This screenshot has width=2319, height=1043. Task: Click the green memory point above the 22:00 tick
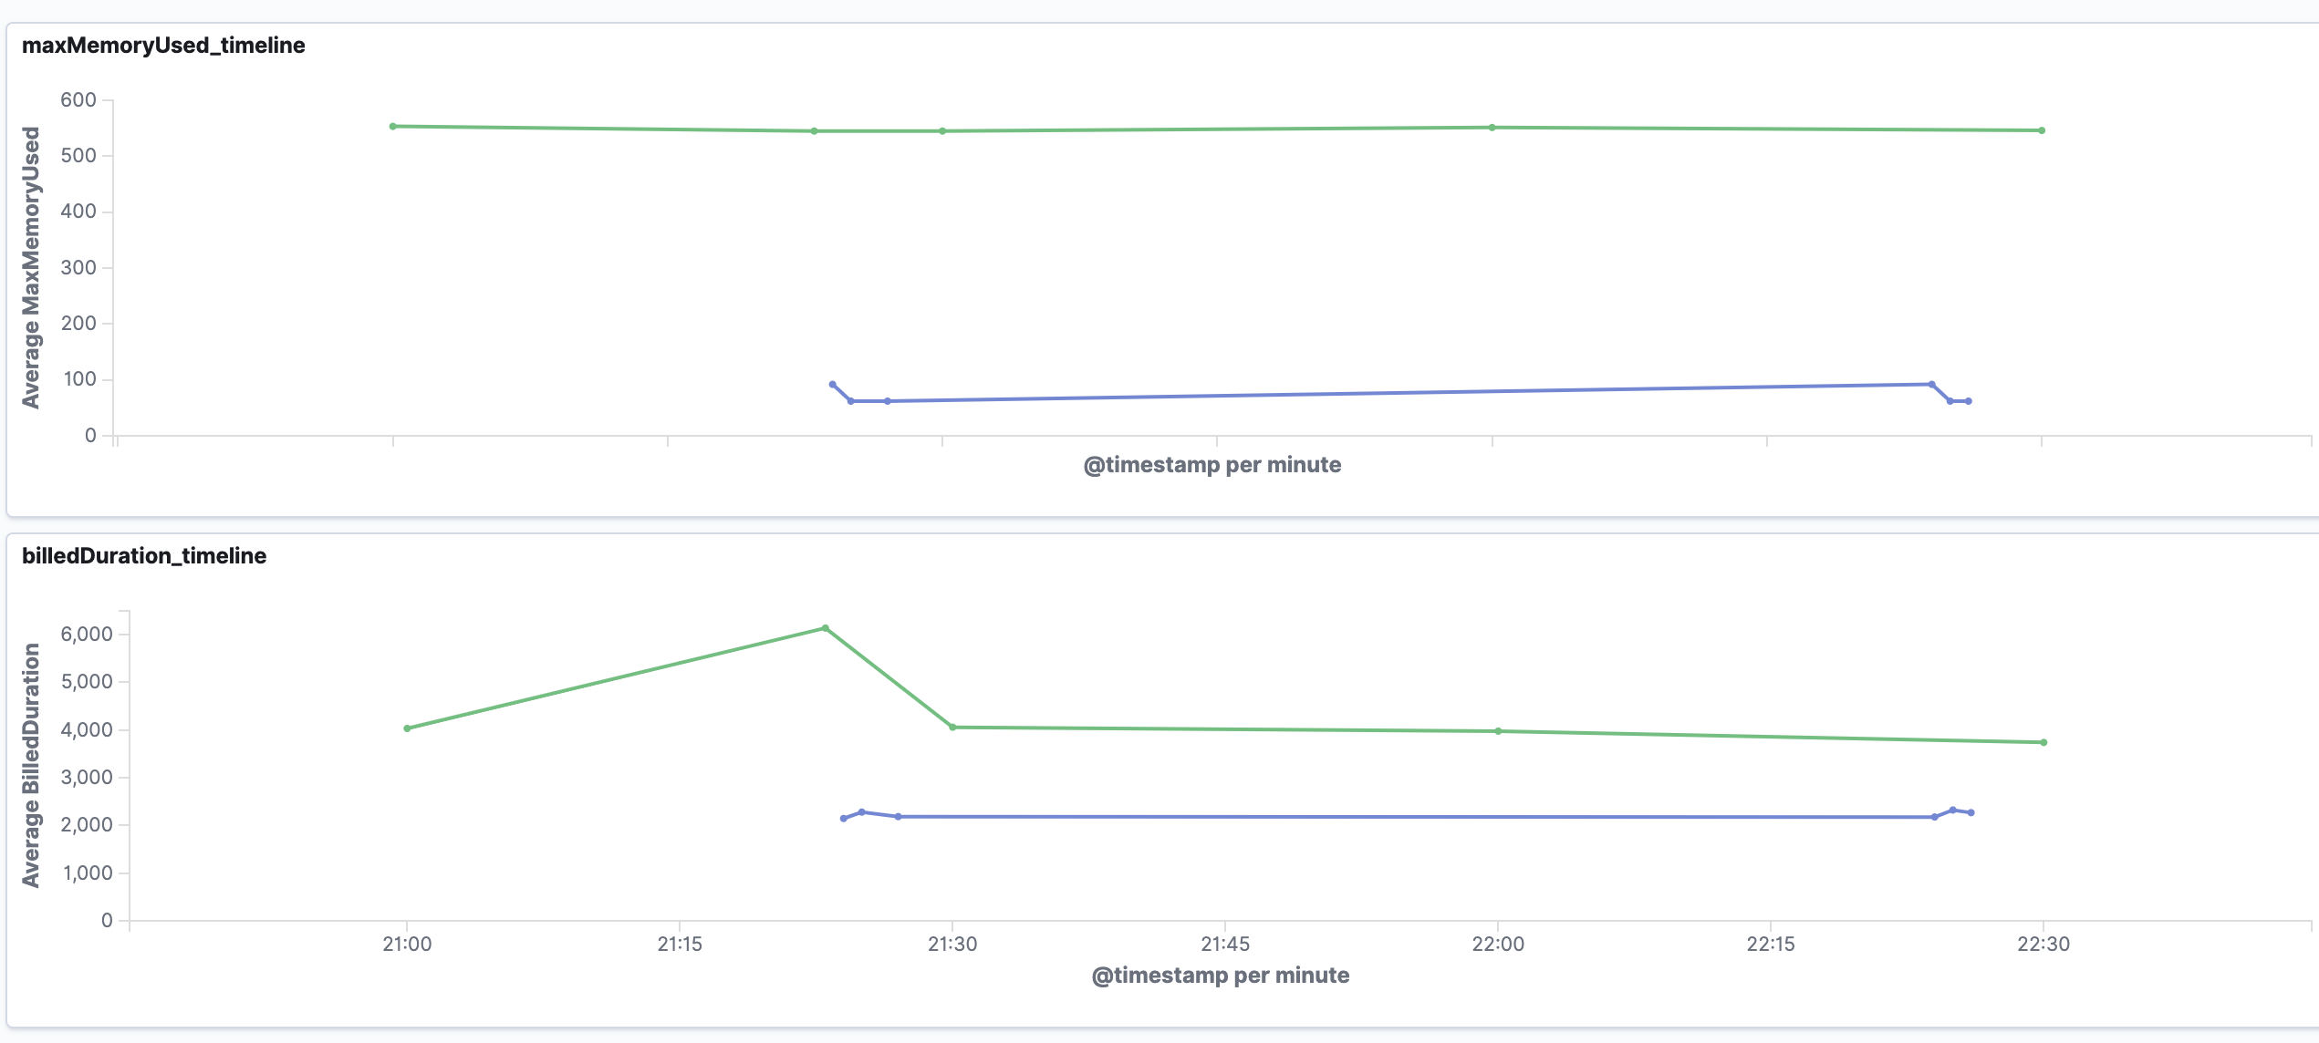pyautogui.click(x=1492, y=128)
